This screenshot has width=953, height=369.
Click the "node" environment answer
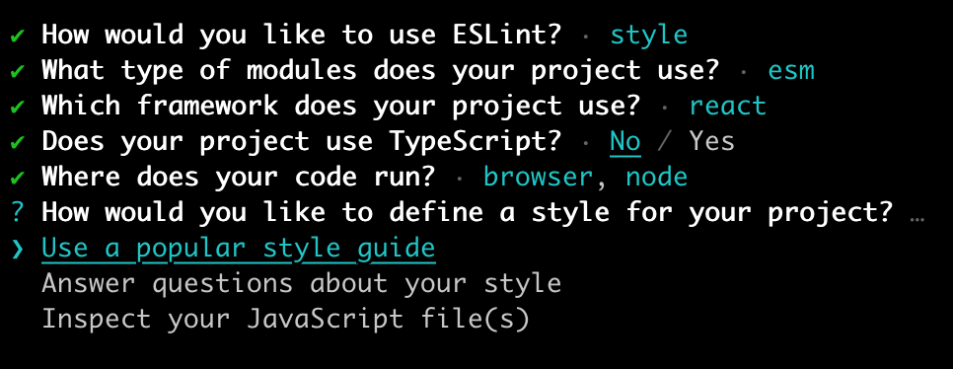(x=656, y=177)
